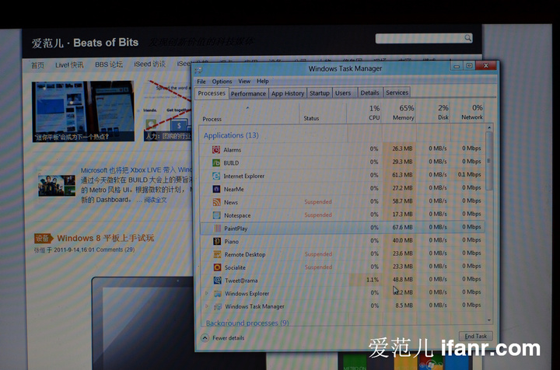The image size is (560, 370).
Task: Switch to the Services tab
Action: click(x=397, y=92)
